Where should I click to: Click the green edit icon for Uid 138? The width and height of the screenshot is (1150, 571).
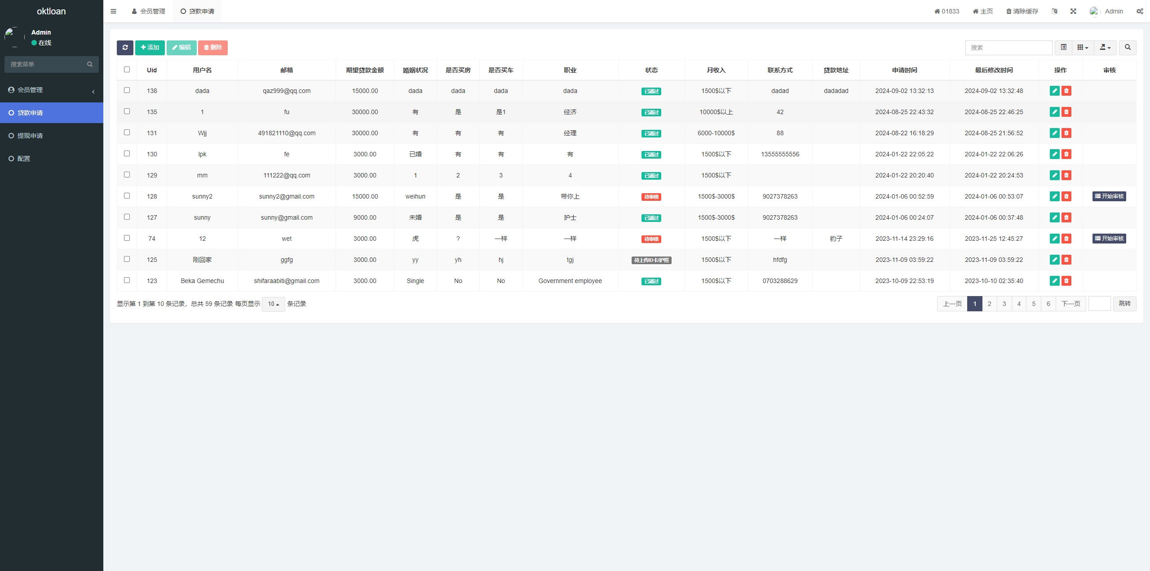click(1054, 91)
